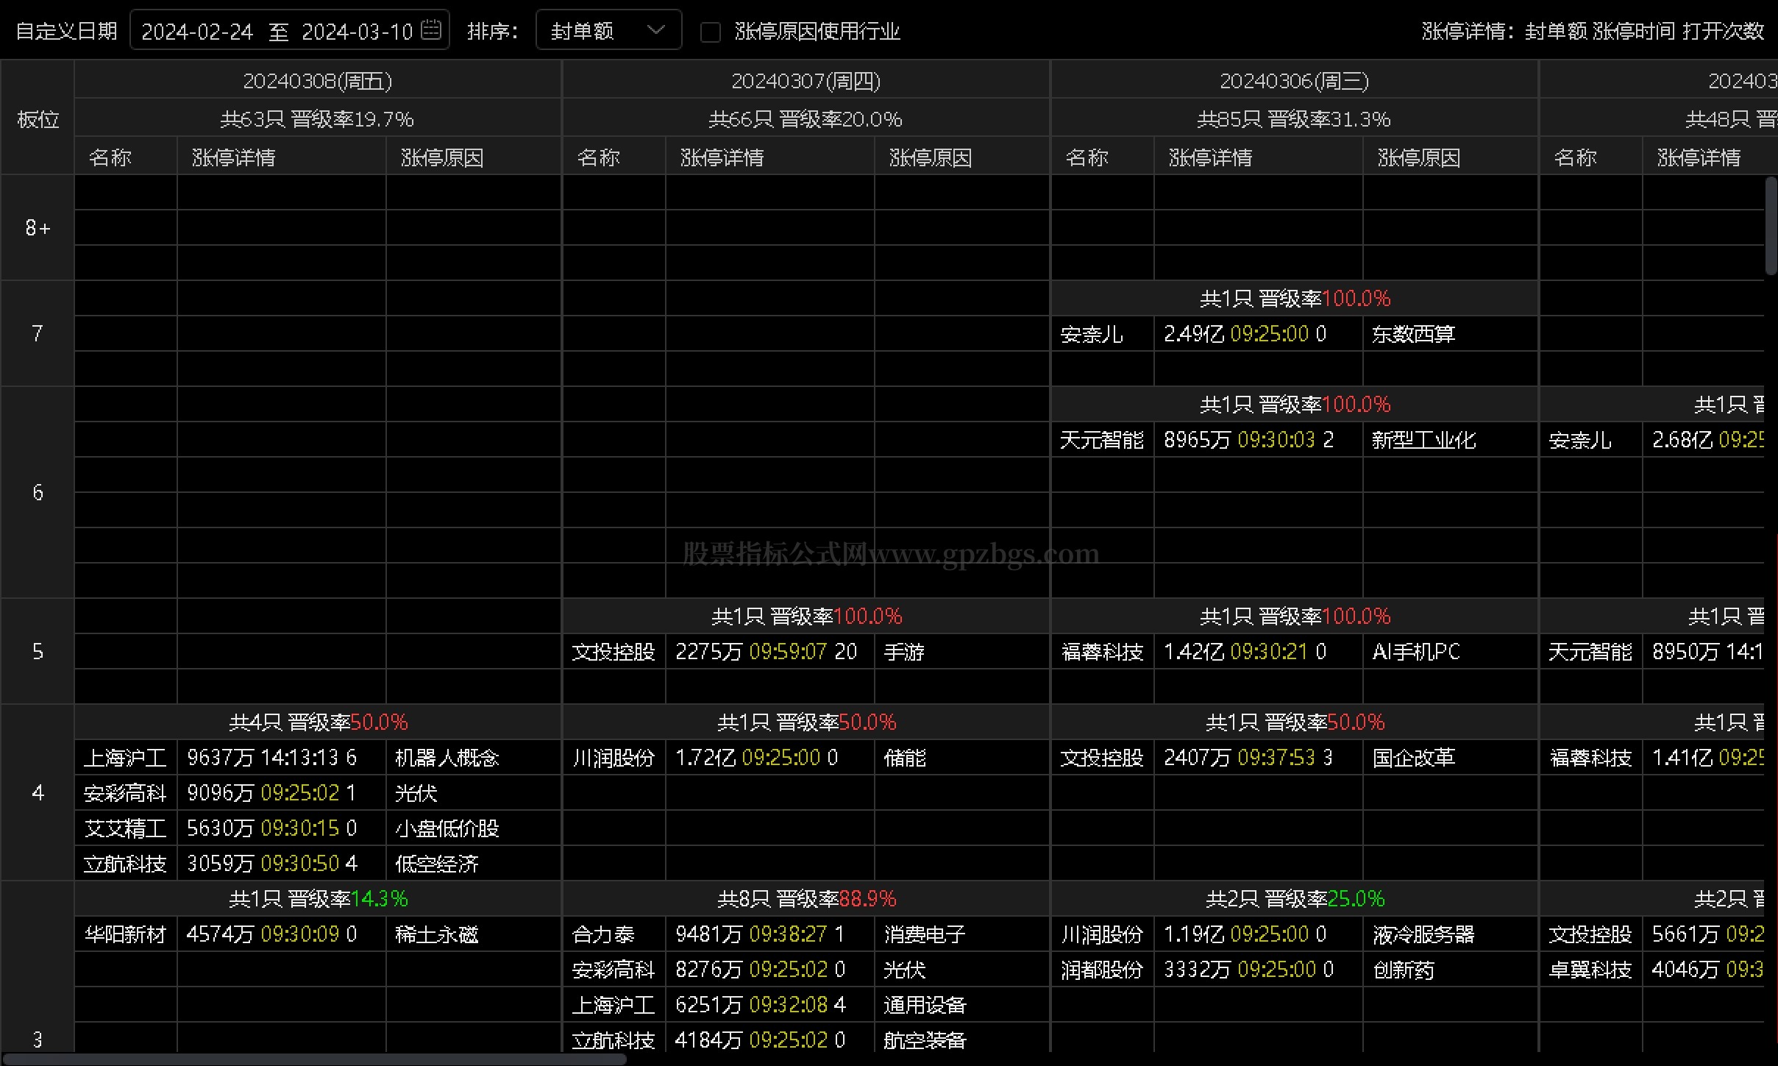Select 上海沪工 in 20240307 board 3
This screenshot has height=1066, width=1778.
[x=614, y=1005]
